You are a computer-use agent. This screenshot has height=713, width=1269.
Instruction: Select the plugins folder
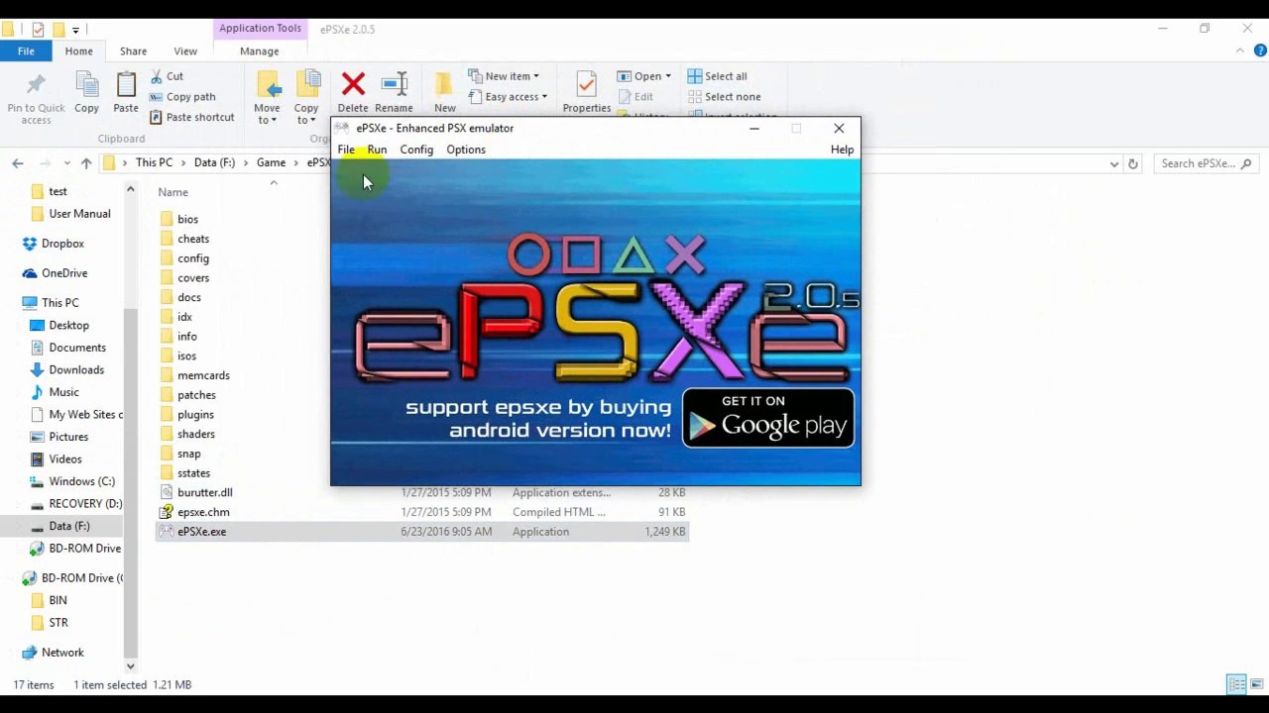coord(195,415)
